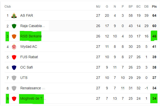Open the FUS Rabat team link
This screenshot has width=160, height=106.
(29, 57)
